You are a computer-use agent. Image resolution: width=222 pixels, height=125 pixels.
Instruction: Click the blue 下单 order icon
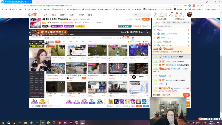pos(92,101)
